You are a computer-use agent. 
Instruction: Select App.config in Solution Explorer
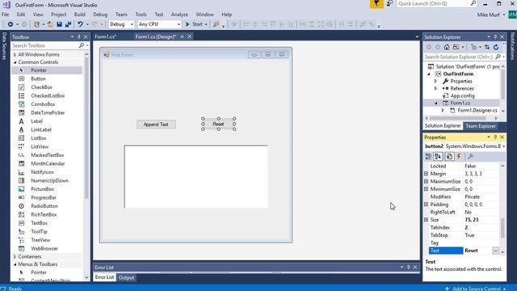coord(462,95)
